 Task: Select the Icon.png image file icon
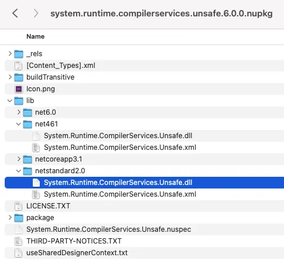point(19,89)
